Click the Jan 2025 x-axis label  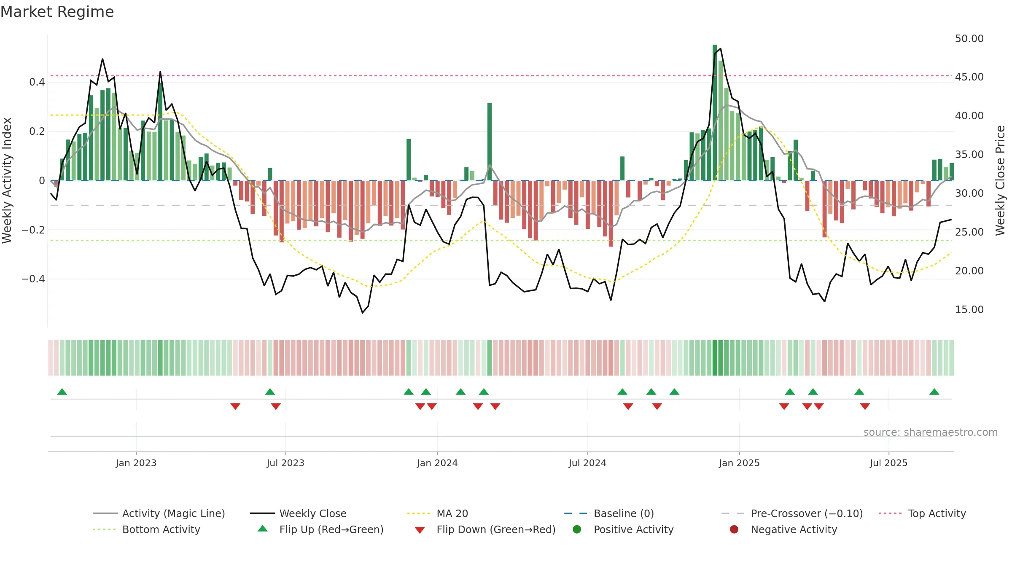(739, 463)
